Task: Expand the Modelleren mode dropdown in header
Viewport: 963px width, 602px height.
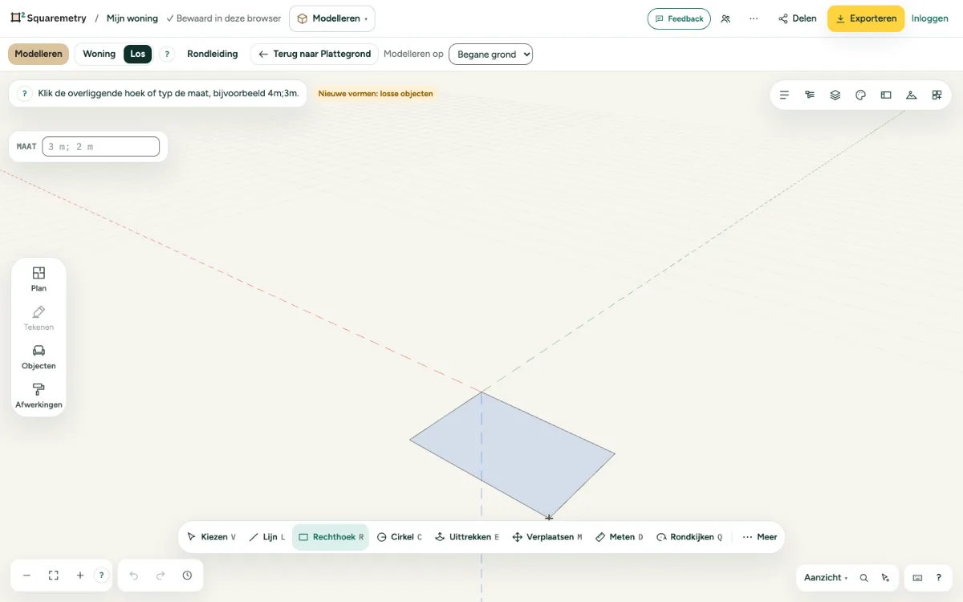Action: [331, 18]
